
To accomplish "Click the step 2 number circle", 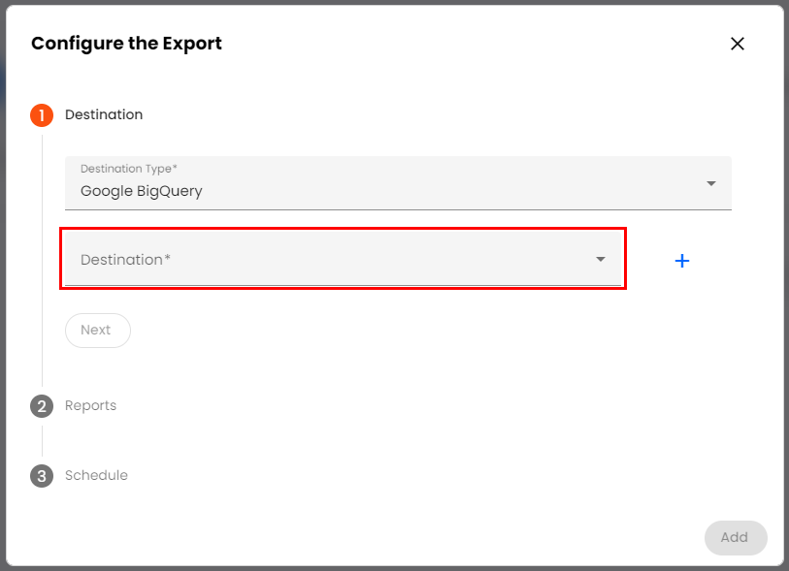I will click(42, 406).
